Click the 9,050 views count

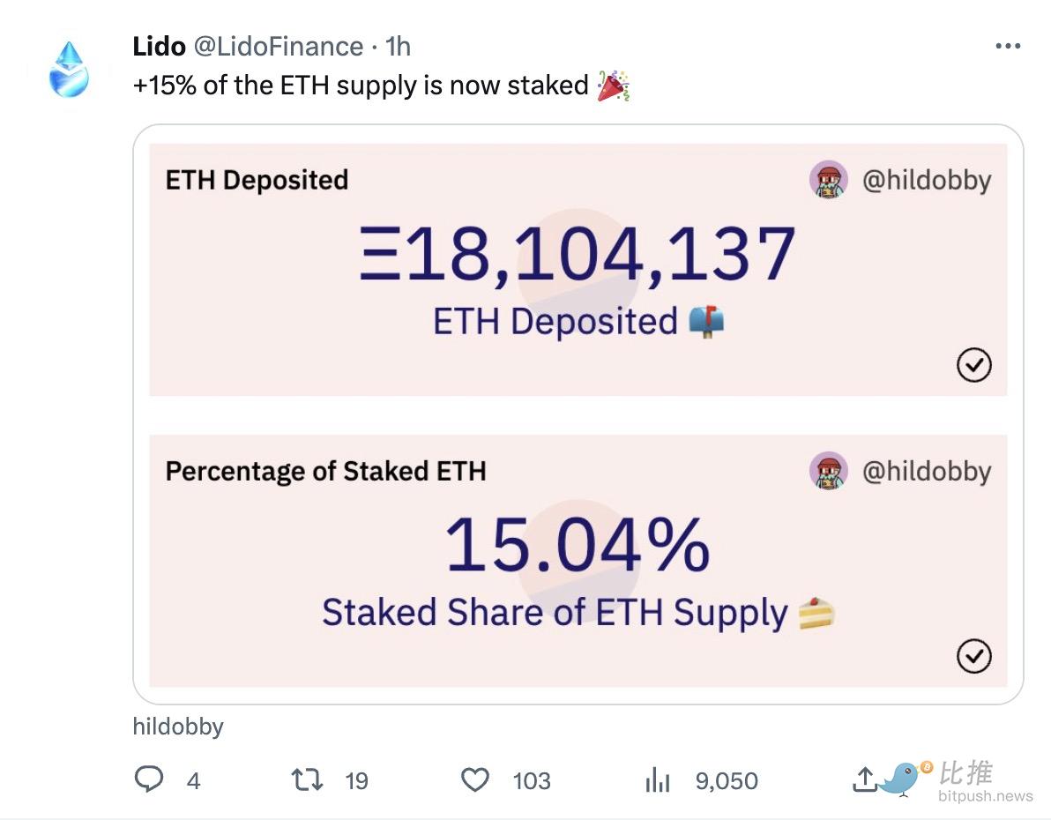[x=727, y=780]
